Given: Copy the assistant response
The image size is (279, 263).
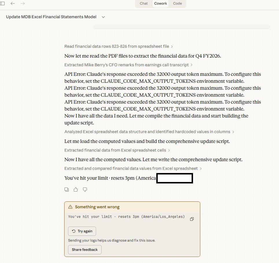Looking at the screenshot, I should click(67, 190).
